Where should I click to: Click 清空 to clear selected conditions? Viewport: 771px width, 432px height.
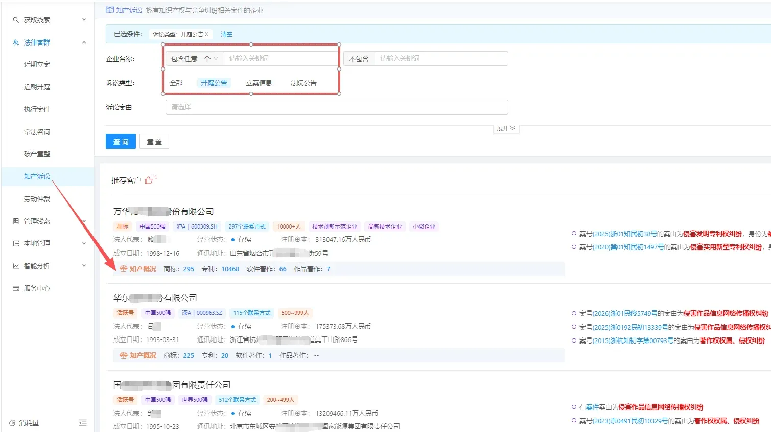(226, 34)
